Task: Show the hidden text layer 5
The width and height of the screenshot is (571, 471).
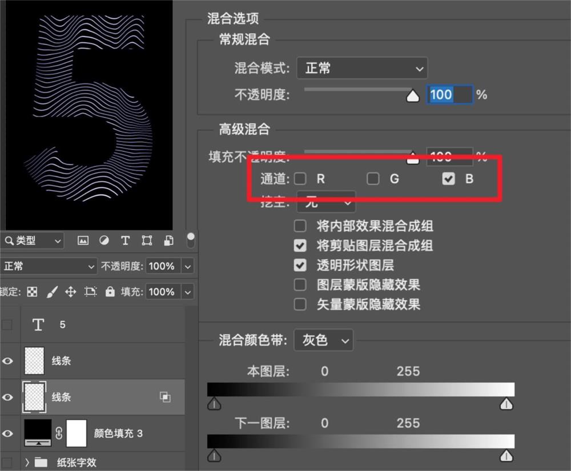Action: [7, 324]
